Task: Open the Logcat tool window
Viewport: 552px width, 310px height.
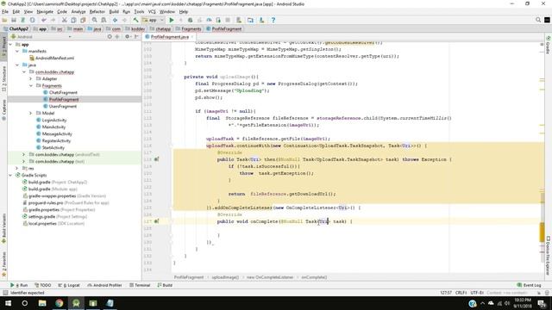Action: pos(69,285)
